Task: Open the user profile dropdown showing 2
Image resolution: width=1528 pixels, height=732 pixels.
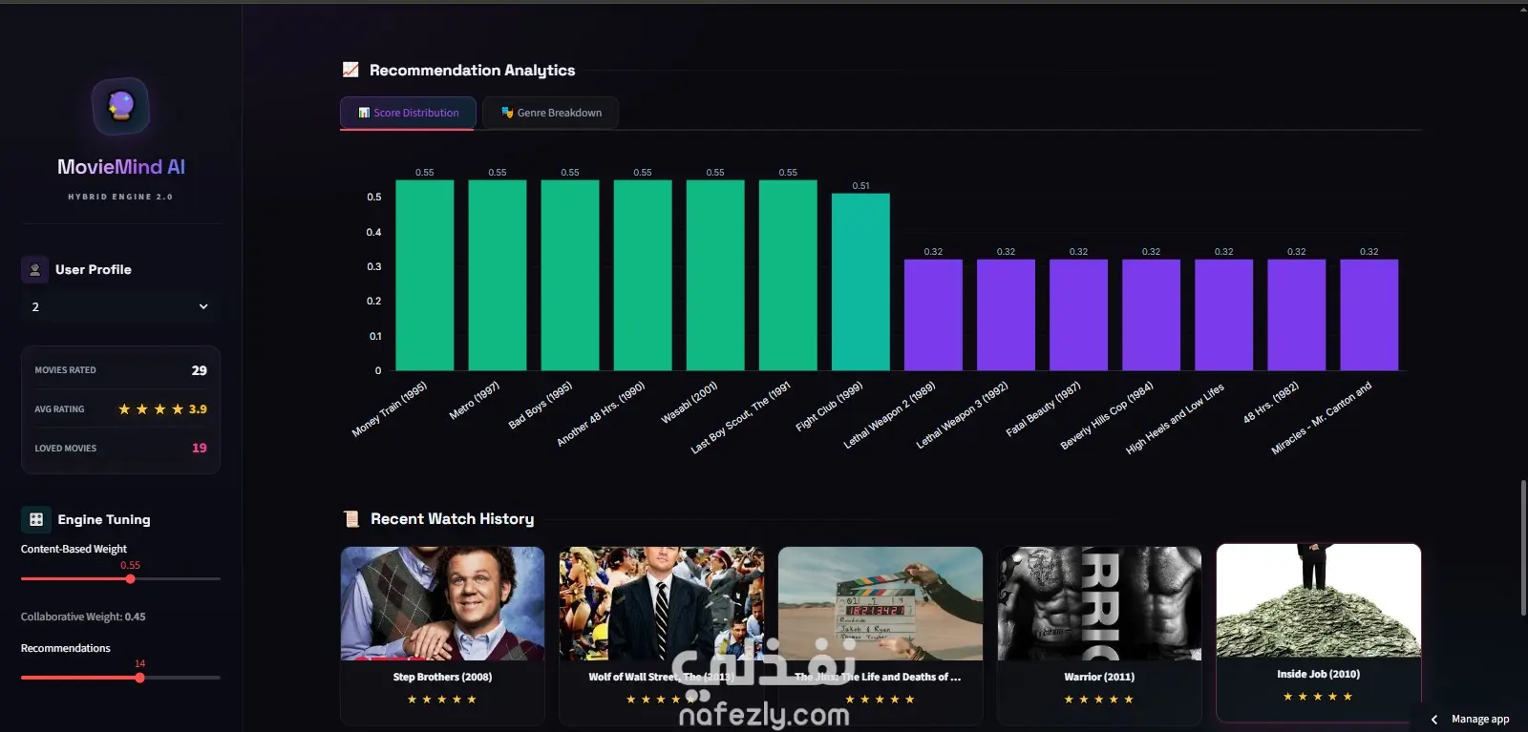Action: click(120, 306)
